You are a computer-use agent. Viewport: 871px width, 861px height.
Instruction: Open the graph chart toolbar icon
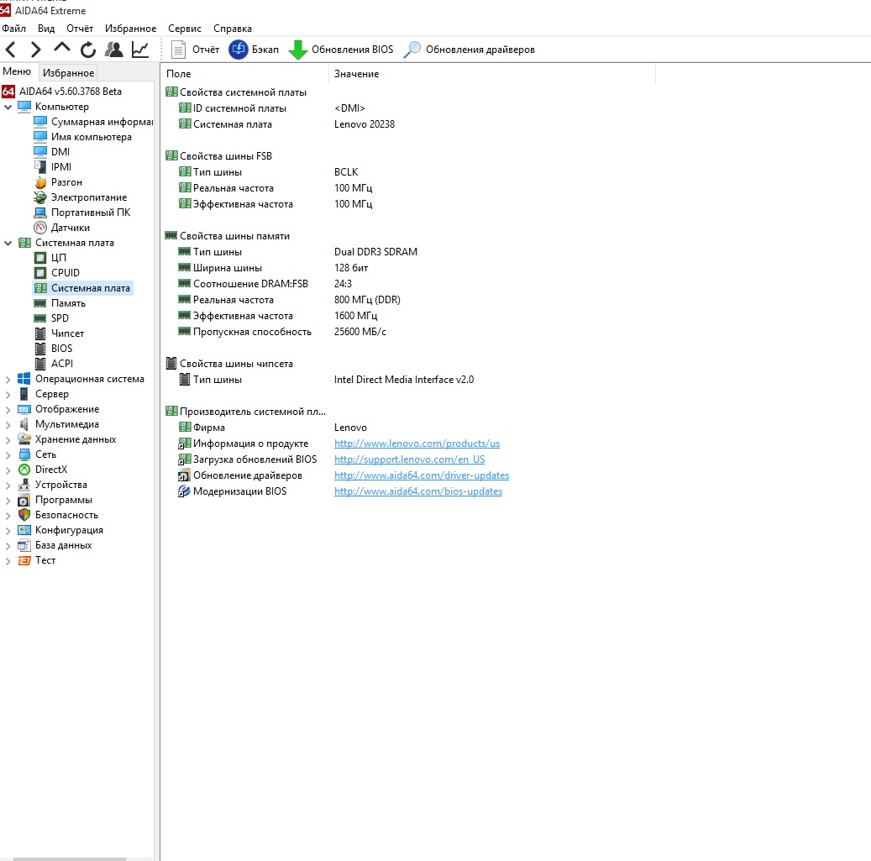pos(140,50)
